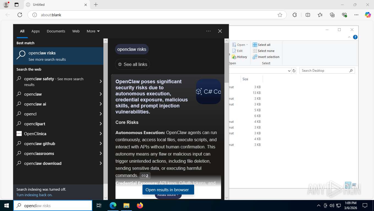Click the Search Desktop field

pyautogui.click(x=327, y=71)
